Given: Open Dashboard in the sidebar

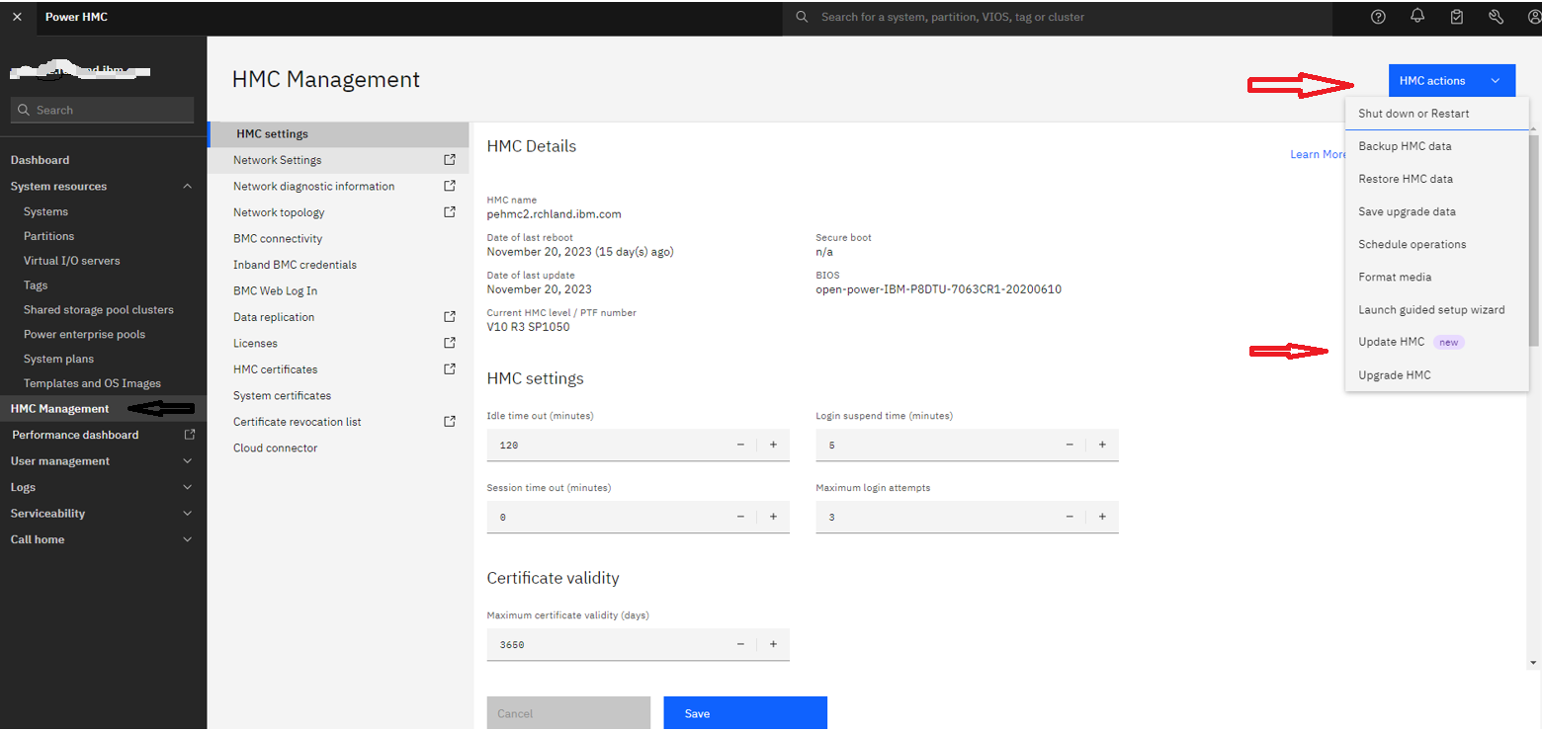Looking at the screenshot, I should coord(40,160).
